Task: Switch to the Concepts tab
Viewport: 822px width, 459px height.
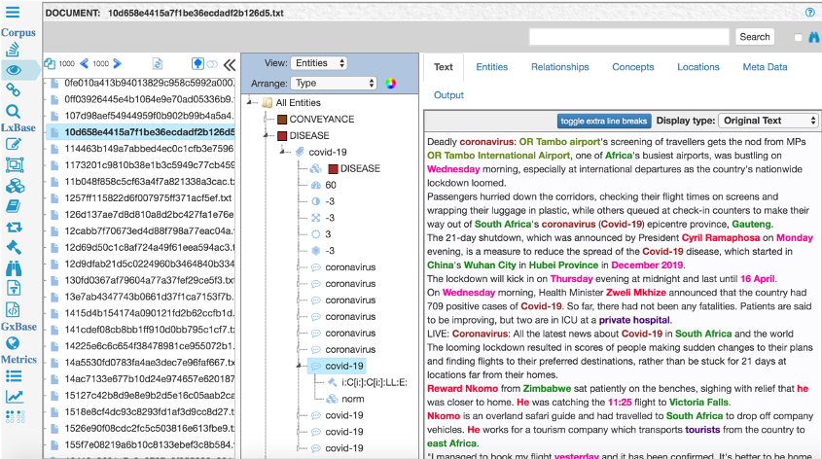Action: coord(632,67)
